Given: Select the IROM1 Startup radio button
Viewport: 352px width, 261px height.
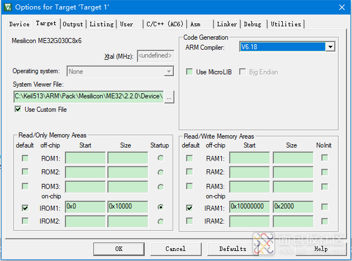Looking at the screenshot, I should click(160, 207).
